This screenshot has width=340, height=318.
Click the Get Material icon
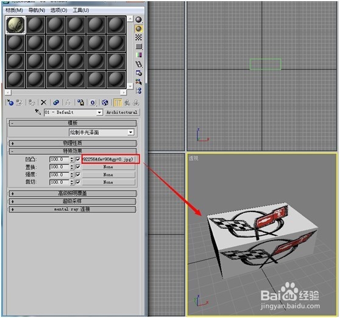pos(10,102)
